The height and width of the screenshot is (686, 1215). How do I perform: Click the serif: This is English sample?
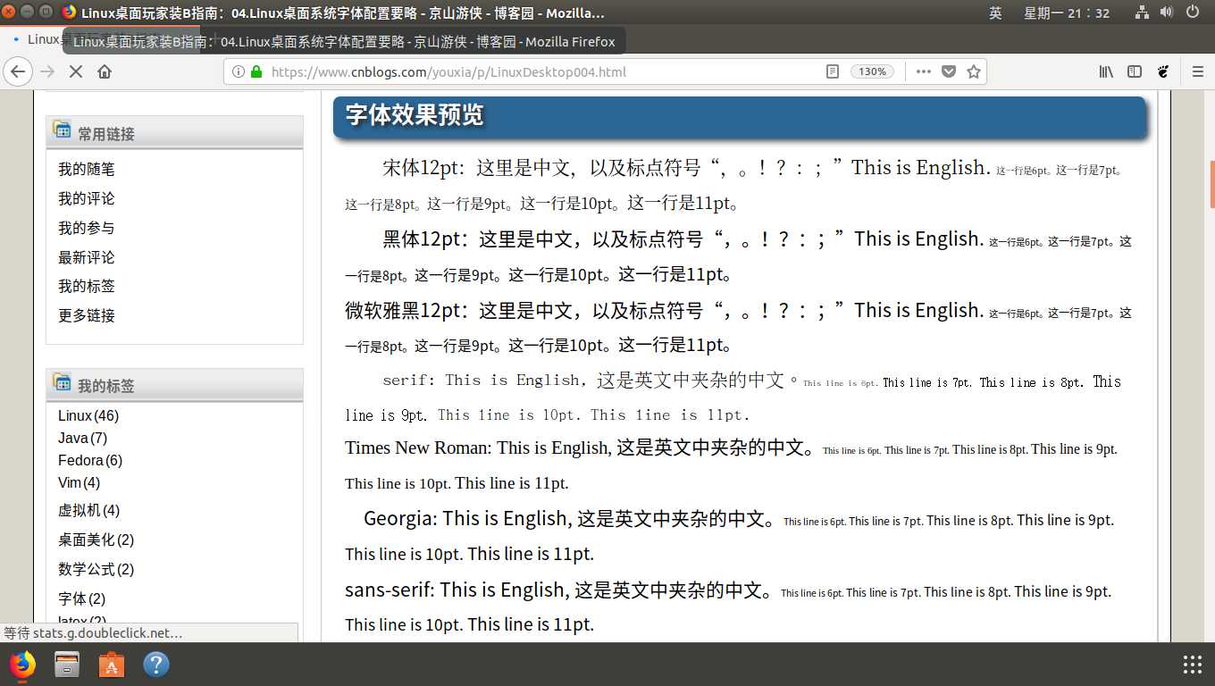(733, 397)
